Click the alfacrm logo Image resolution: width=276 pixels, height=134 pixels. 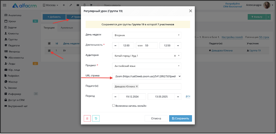pos(25,5)
